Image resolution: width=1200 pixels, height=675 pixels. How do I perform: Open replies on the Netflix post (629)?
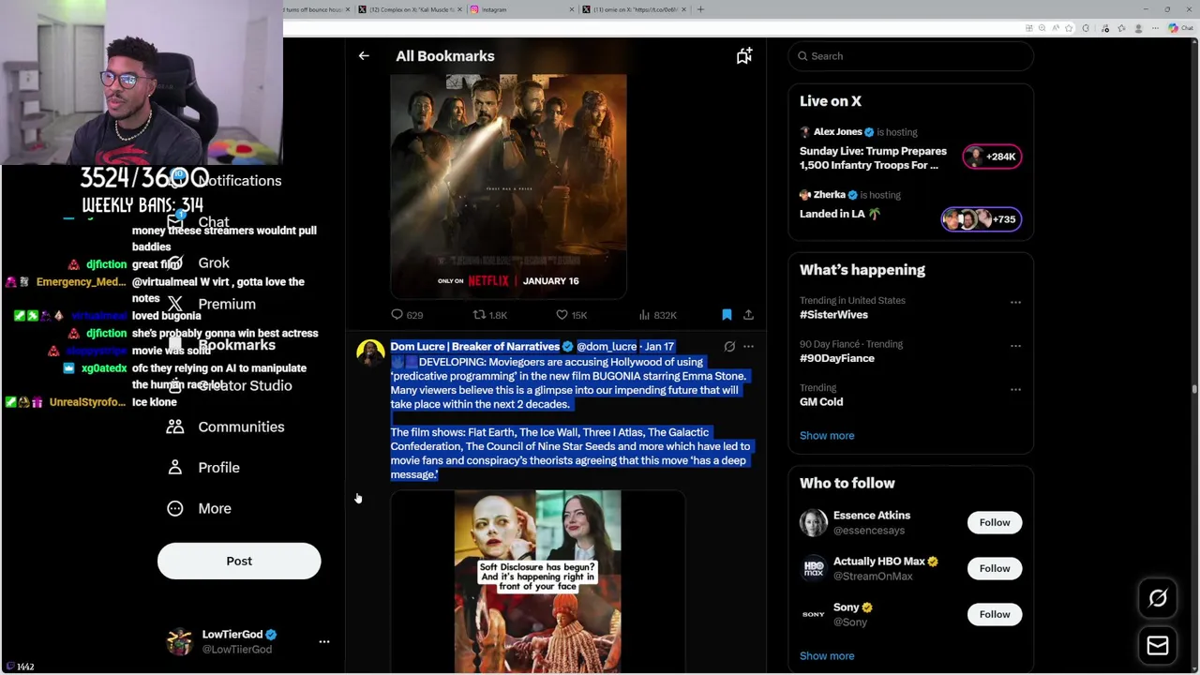[407, 315]
